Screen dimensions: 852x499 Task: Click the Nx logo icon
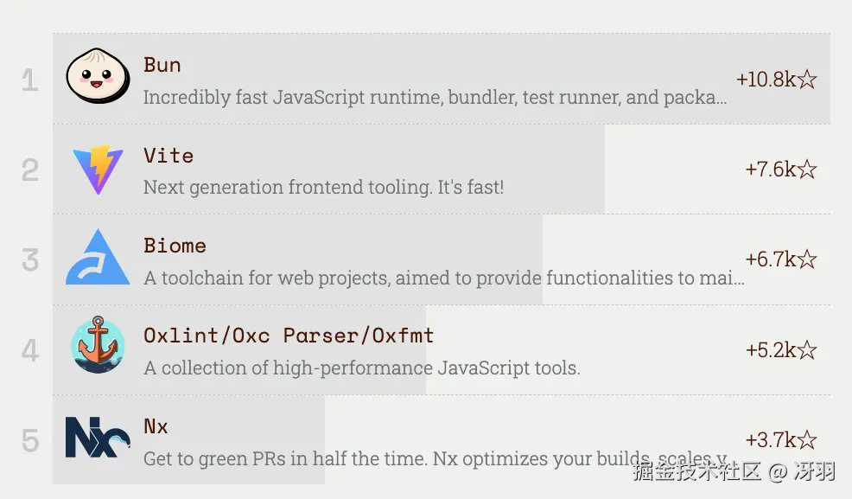tap(98, 437)
